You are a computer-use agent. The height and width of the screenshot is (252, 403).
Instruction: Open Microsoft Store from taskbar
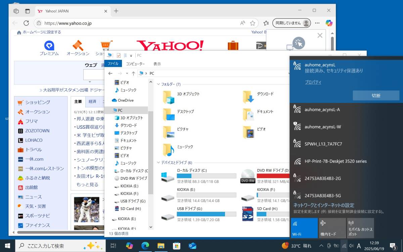[176, 246]
